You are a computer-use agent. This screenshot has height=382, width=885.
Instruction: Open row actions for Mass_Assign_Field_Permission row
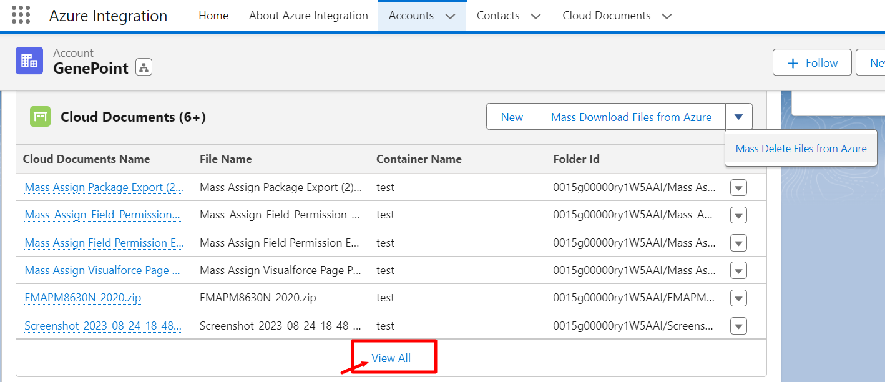[738, 215]
